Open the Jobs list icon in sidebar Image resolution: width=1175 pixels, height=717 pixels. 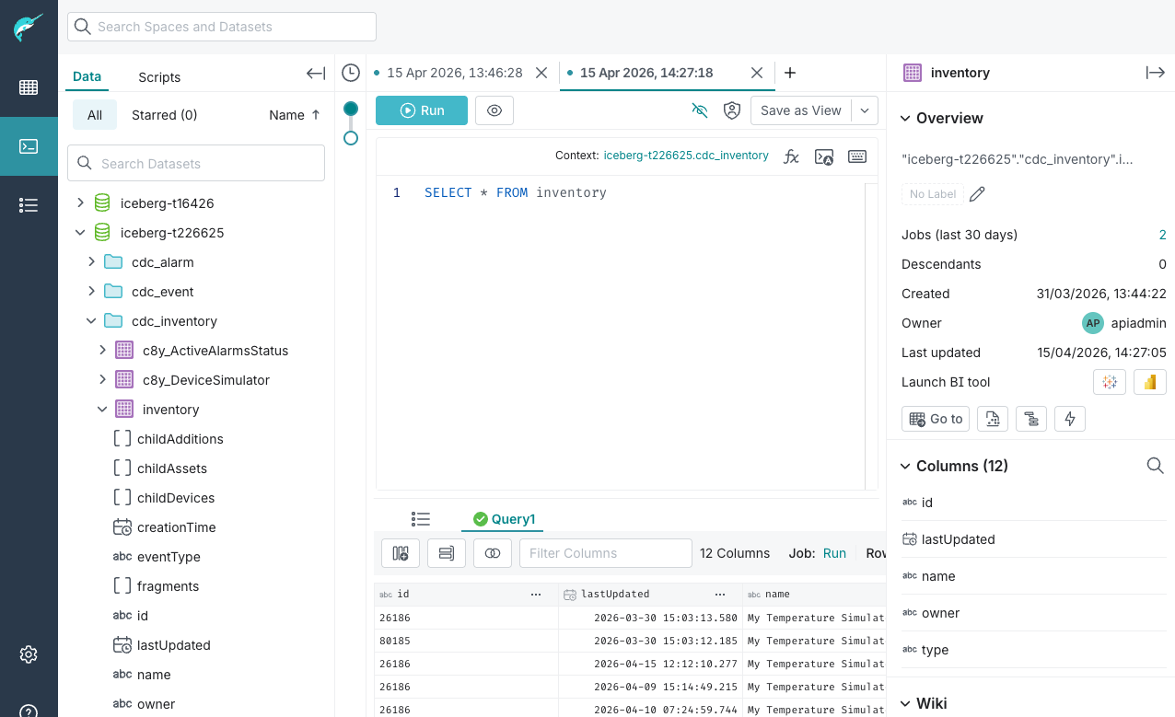[x=29, y=205]
